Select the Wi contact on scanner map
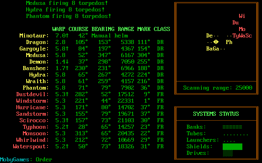This screenshot has width=262, height=163. click(242, 16)
